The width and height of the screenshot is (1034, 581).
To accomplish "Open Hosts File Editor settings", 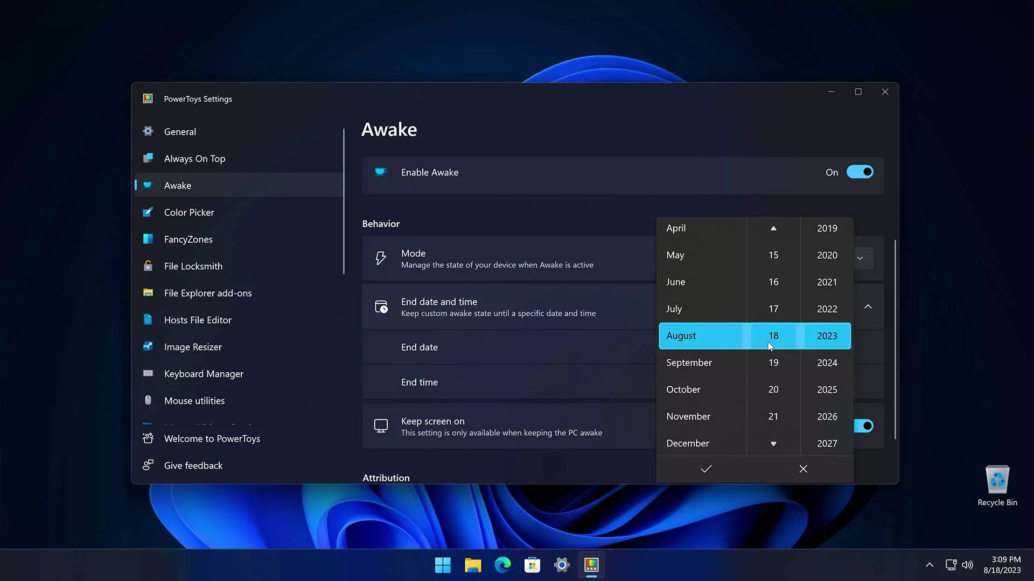I will tap(240, 320).
